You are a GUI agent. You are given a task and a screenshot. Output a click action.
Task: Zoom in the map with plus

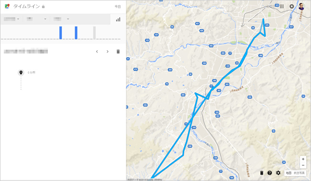pos(303,159)
